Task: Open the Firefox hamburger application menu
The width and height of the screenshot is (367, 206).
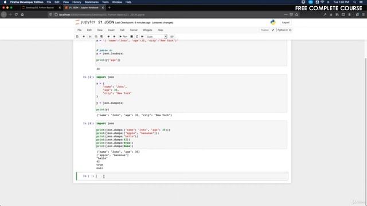Action: (363, 14)
